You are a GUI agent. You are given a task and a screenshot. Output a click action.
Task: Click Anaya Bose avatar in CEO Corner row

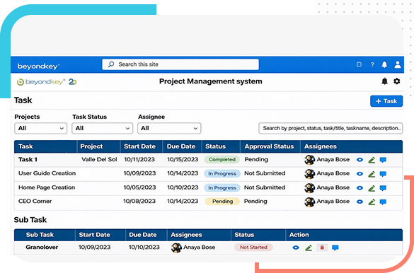pyautogui.click(x=309, y=202)
